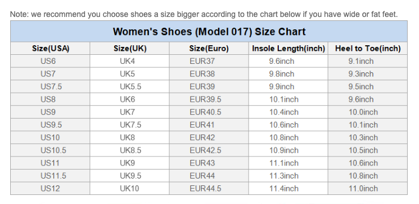This screenshot has height=204, width=419.
Task: Select the Size(UK) column header
Action: pos(130,49)
